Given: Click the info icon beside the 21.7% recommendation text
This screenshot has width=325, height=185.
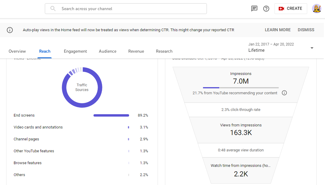Looking at the screenshot, I should point(284,93).
